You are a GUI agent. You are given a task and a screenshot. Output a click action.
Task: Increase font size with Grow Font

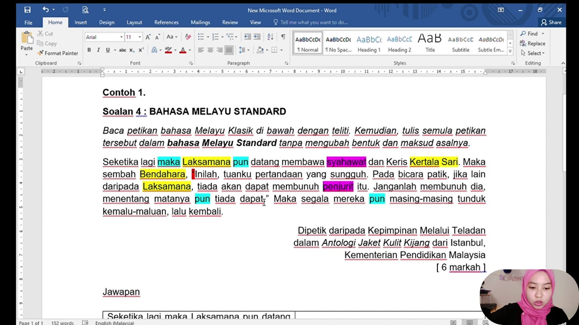coord(148,37)
